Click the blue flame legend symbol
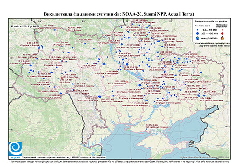 (198, 38)
